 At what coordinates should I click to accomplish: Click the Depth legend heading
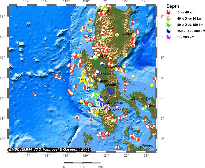coord(172,6)
